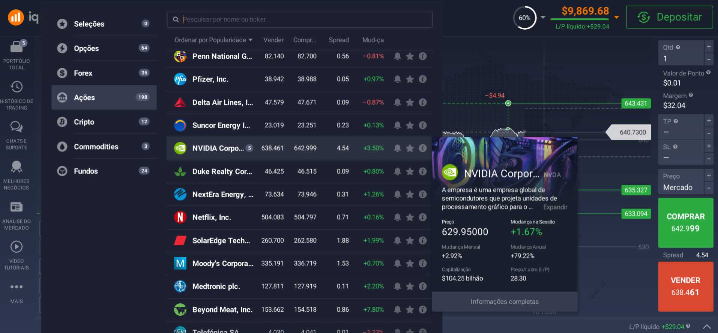The height and width of the screenshot is (333, 718).
Task: Set alert bell for Delta Air Lines
Action: [x=398, y=102]
